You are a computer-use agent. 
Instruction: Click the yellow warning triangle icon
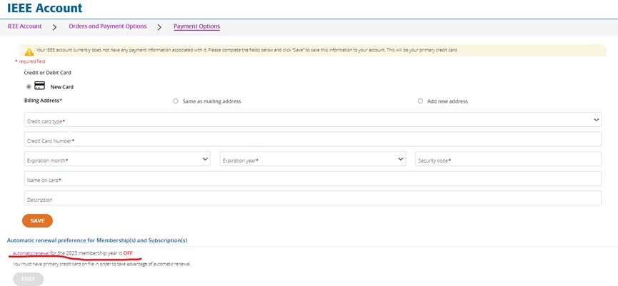click(x=29, y=52)
